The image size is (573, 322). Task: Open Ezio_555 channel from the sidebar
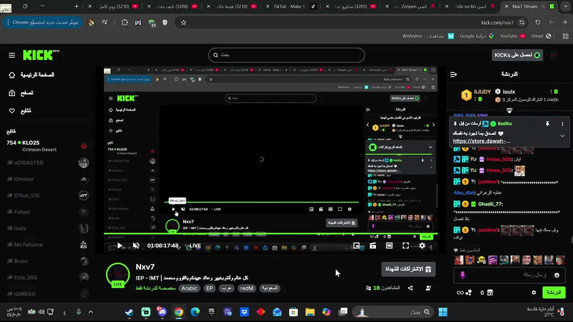click(x=47, y=277)
